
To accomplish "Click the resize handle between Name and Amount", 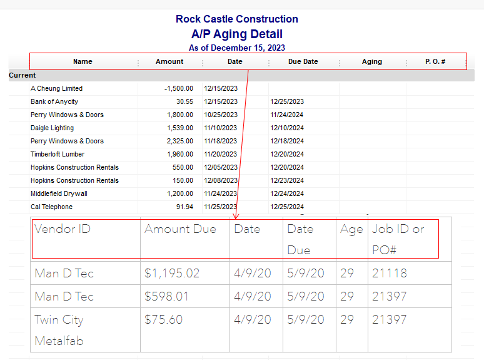I will 138,62.
